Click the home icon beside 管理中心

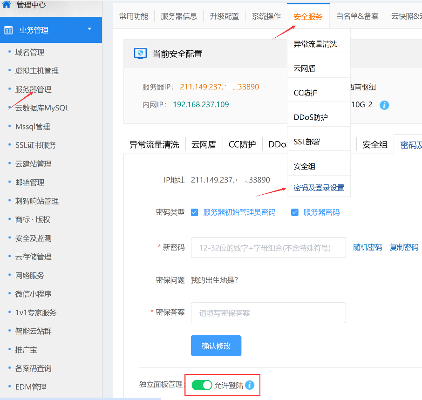click(x=6, y=4)
